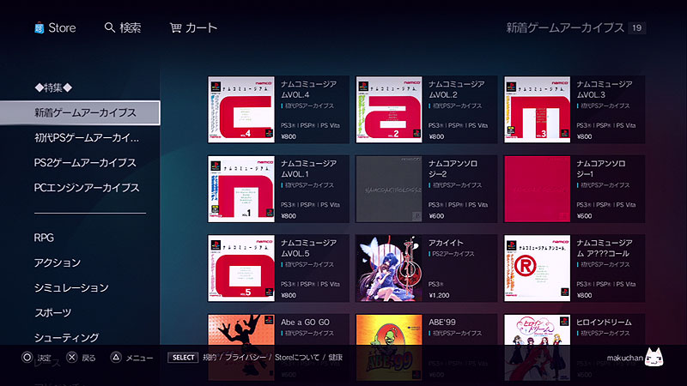Click the 戻る hint label

tap(88, 358)
